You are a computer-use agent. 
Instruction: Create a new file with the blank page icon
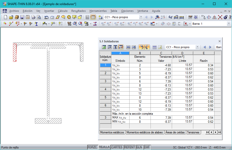(6, 17)
